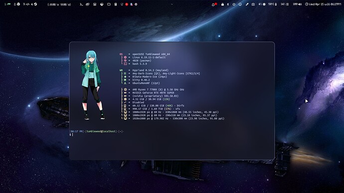Click the lock screen padlock icon

[222, 4]
